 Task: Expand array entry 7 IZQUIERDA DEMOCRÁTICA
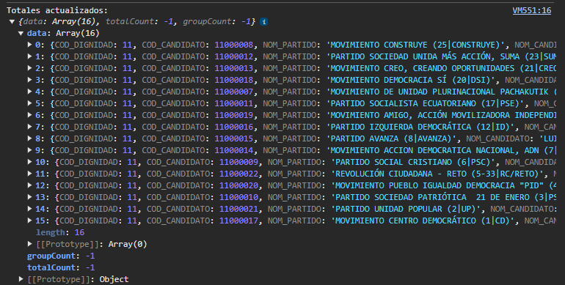click(30, 127)
